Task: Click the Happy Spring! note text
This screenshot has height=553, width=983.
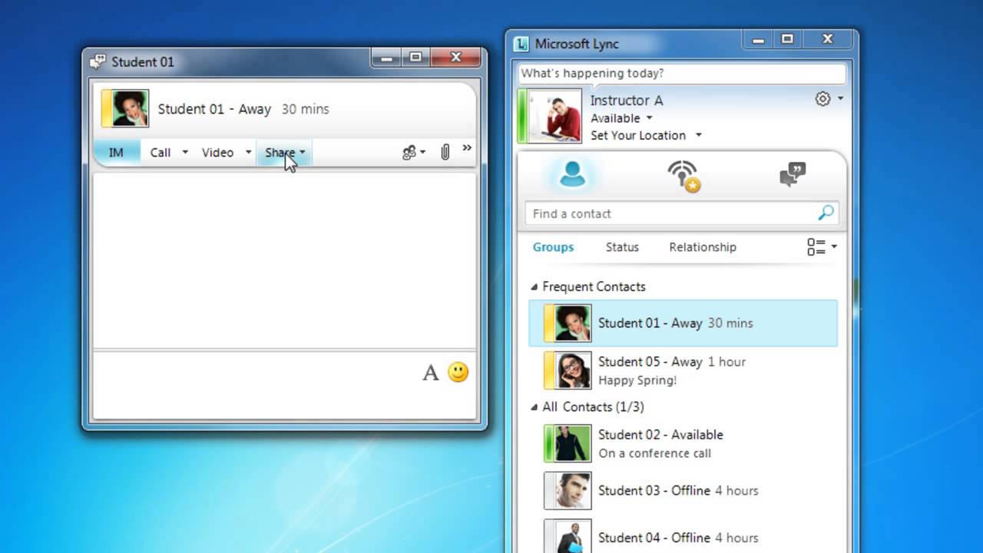Action: (x=637, y=380)
